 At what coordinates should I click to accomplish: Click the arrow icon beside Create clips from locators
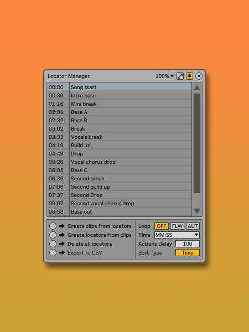tap(62, 226)
